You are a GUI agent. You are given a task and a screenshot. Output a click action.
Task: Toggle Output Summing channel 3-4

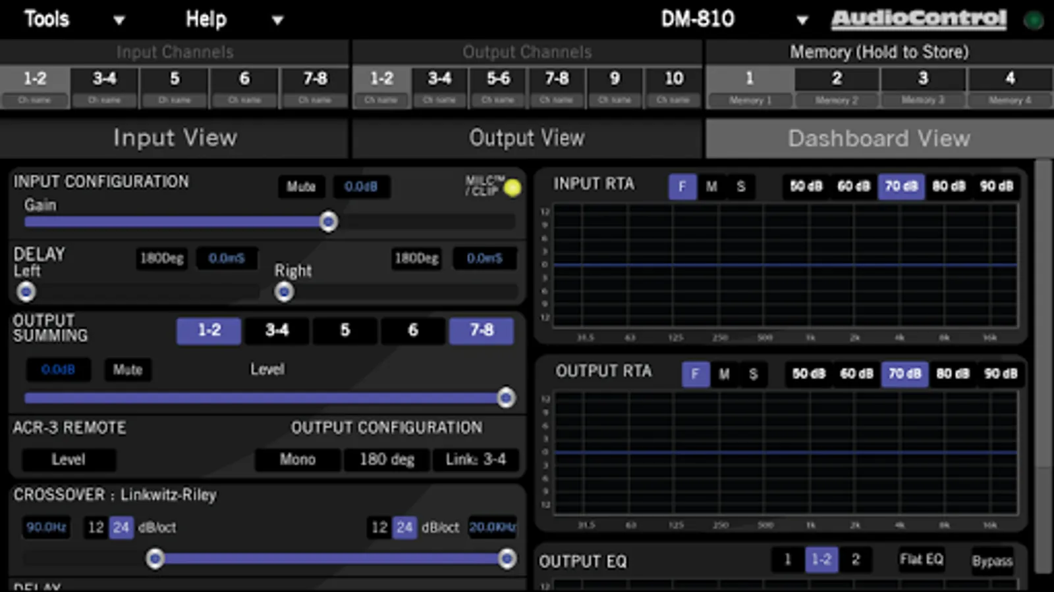[277, 330]
